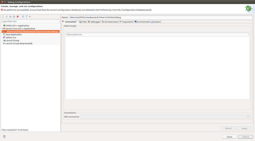Image resolution: width=255 pixels, height=141 pixels.
Task: Close the Debug Configurations window via title bar
Action: click(x=2, y=2)
